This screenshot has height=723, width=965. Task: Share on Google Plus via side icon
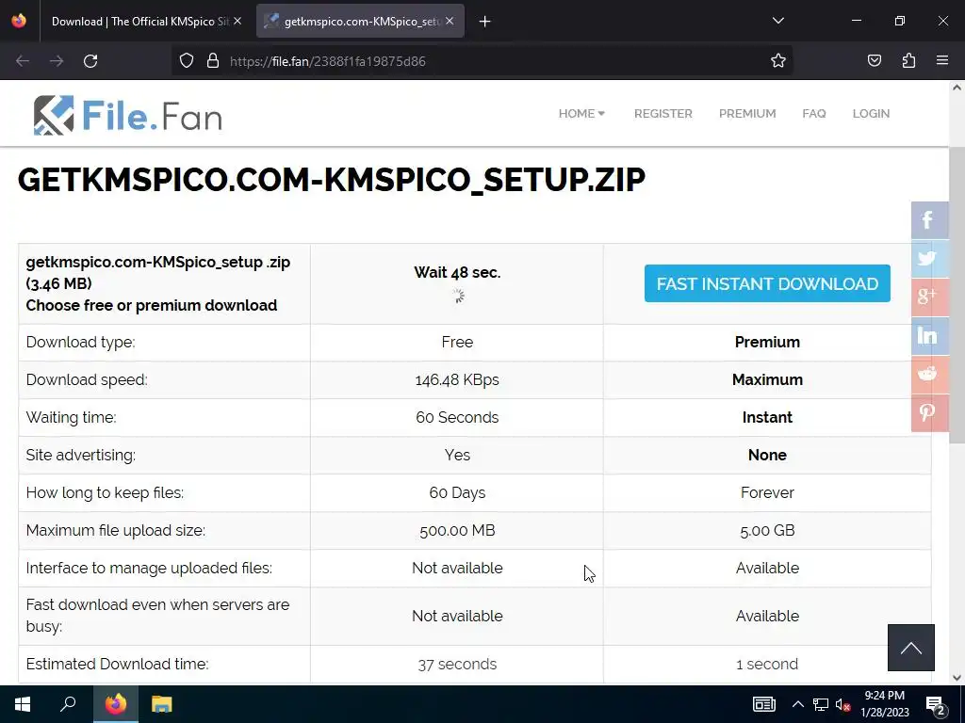(929, 297)
